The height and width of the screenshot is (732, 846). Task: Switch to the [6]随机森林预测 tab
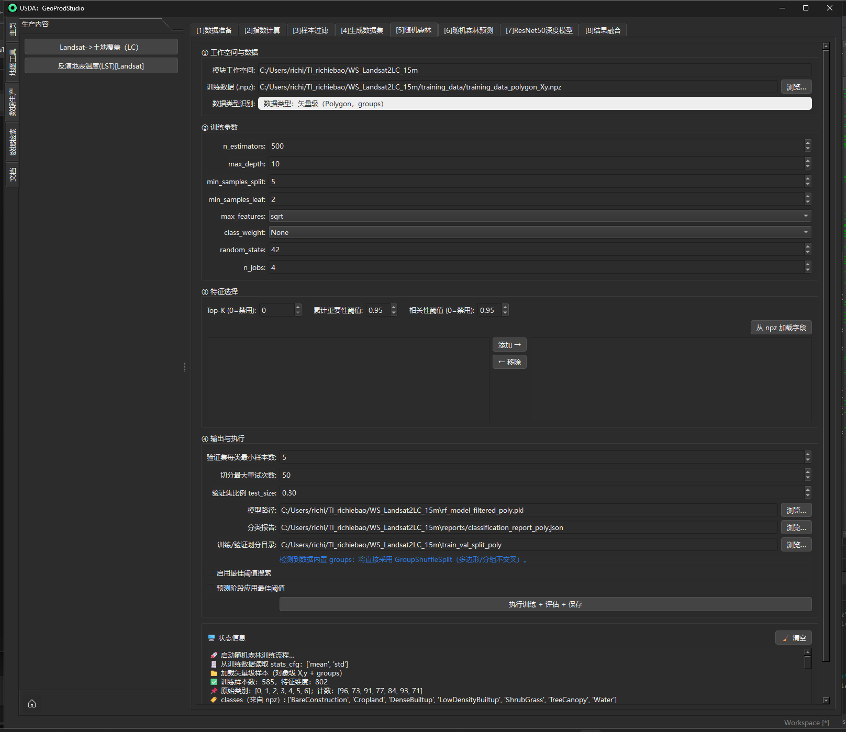click(x=468, y=30)
